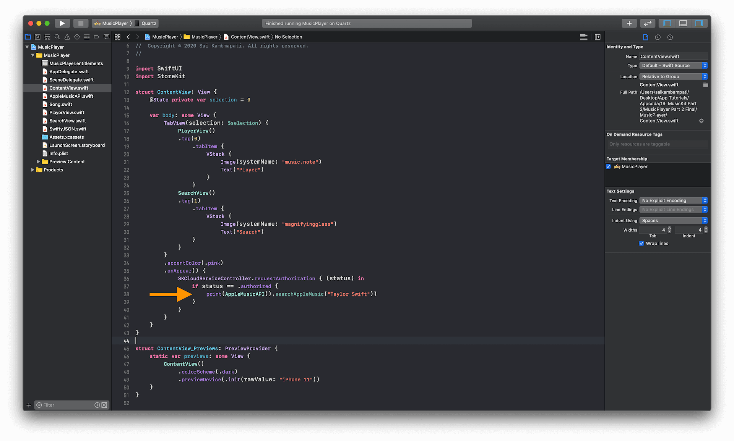
Task: Select the Issue navigator warning icon
Action: click(67, 37)
